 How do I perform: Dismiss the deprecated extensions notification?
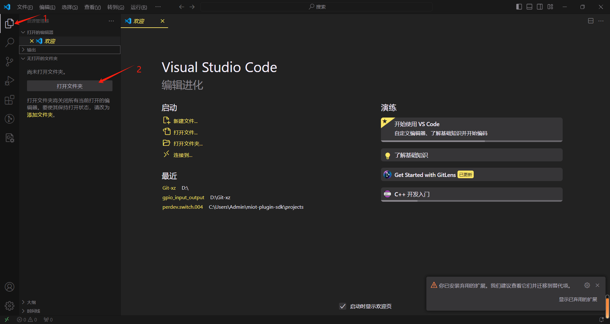[597, 285]
